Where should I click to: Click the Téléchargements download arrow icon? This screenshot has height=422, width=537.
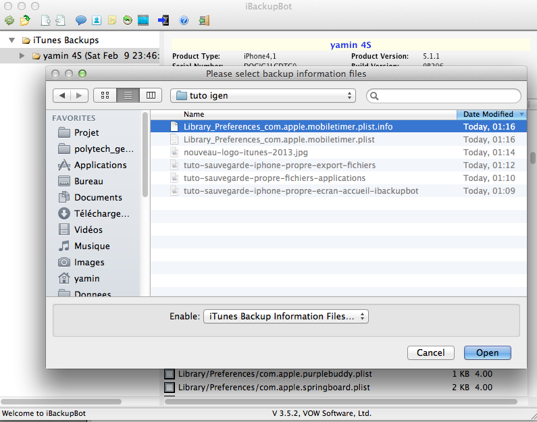coord(64,213)
